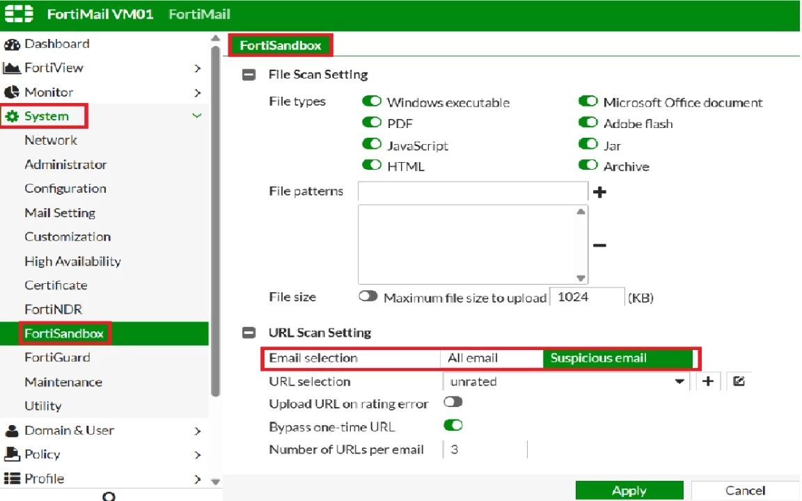Image resolution: width=802 pixels, height=501 pixels.
Task: Open Utility page
Action: pyautogui.click(x=43, y=406)
